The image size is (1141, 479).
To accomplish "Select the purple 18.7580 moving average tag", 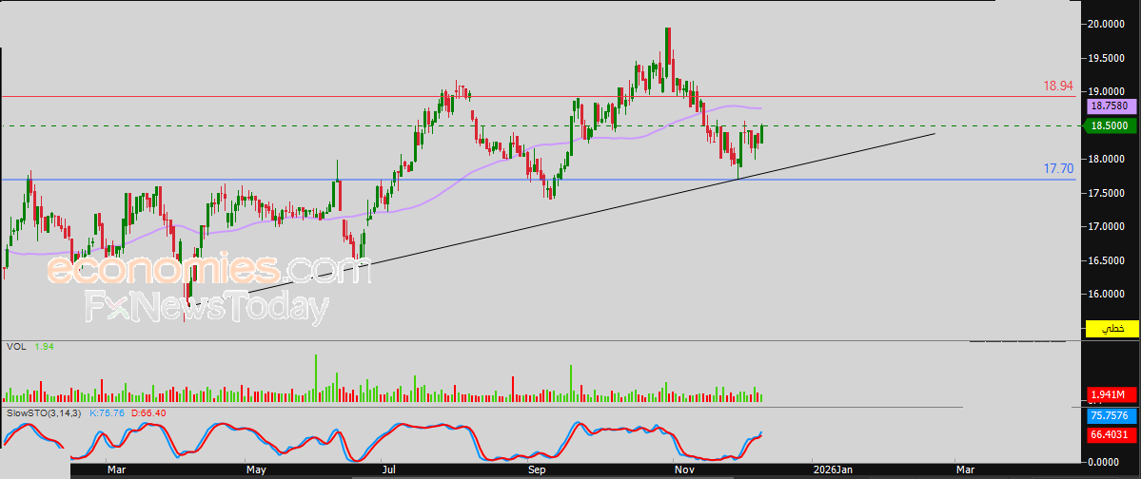I will (x=1110, y=107).
